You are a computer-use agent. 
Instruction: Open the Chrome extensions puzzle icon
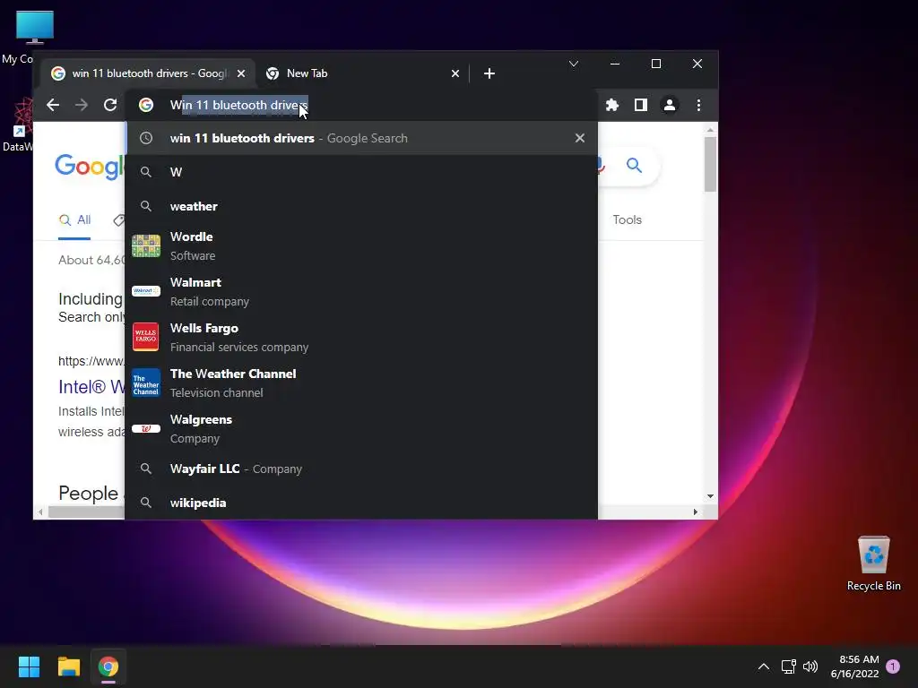611,105
